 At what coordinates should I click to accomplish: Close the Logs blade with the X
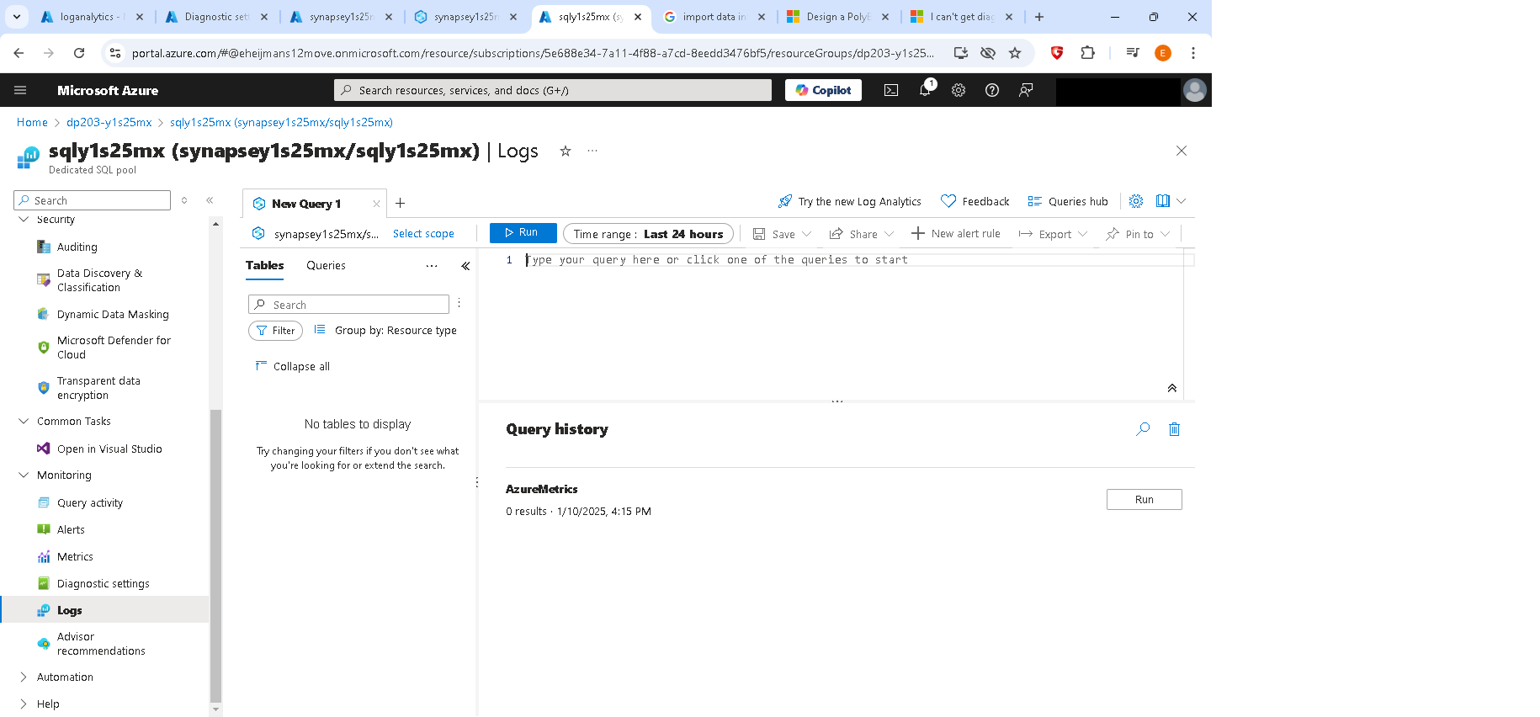(x=1182, y=151)
